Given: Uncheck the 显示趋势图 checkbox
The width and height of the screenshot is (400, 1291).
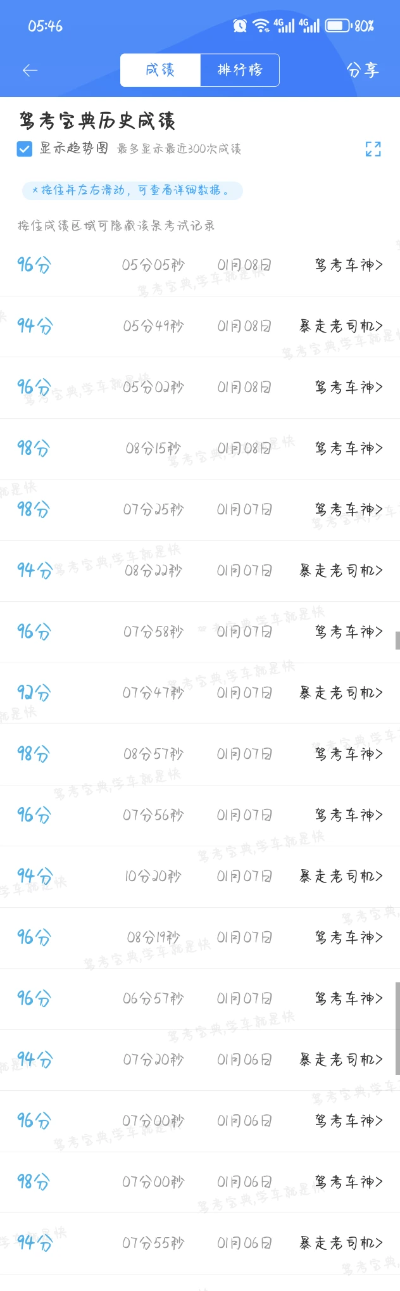Looking at the screenshot, I should (x=25, y=149).
